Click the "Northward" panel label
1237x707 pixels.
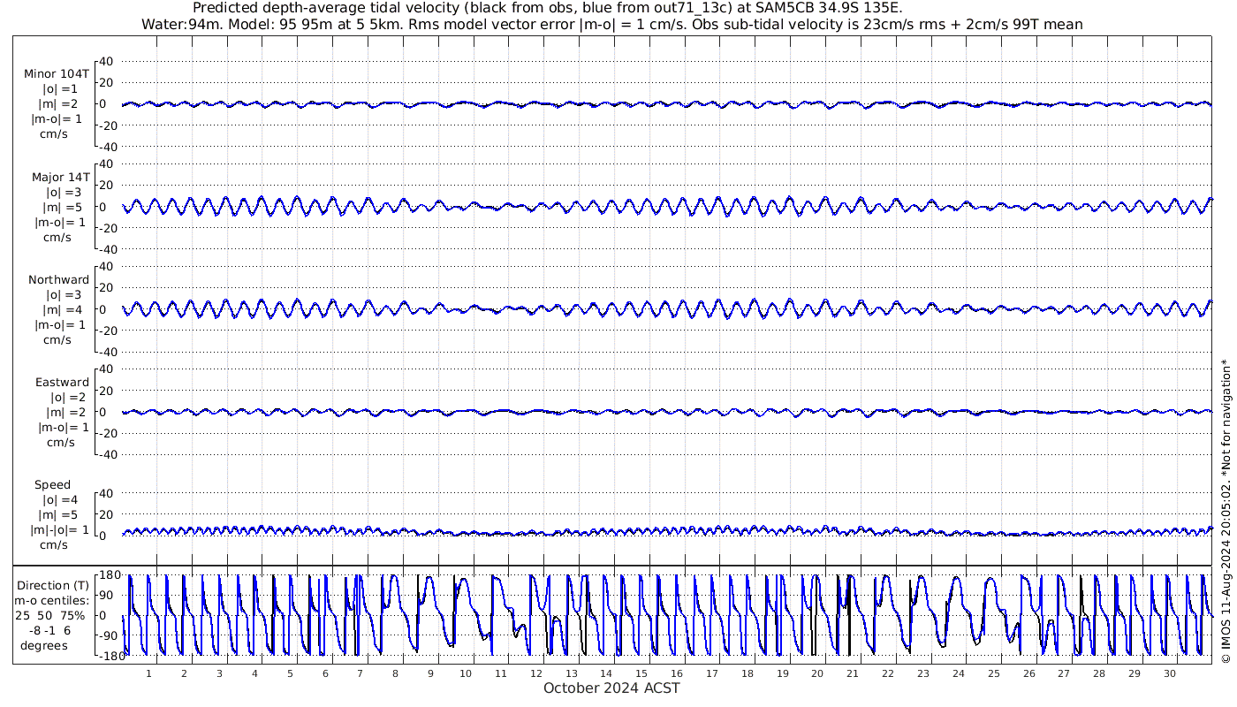pyautogui.click(x=59, y=279)
